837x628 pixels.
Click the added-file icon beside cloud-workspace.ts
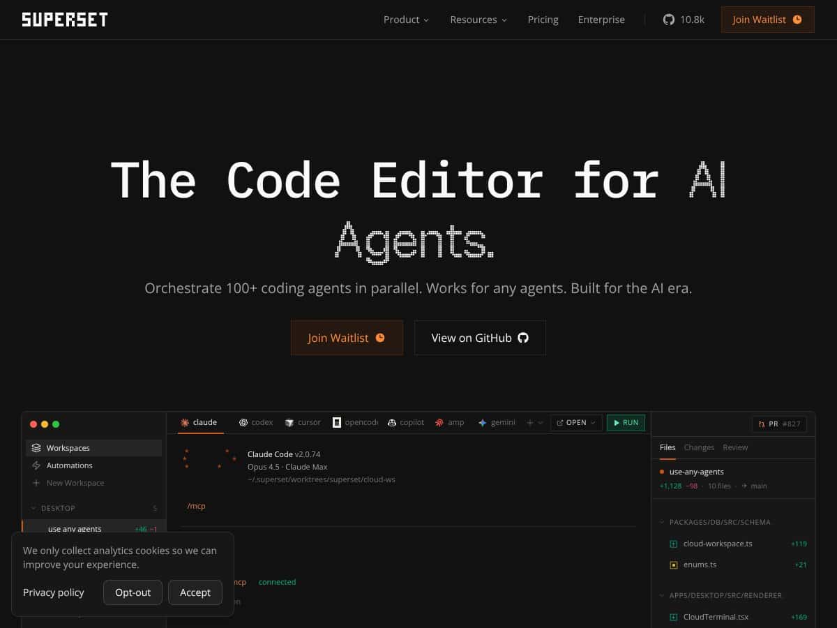coord(674,544)
